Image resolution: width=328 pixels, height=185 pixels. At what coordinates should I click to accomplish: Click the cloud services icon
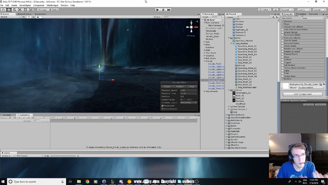(x=276, y=10)
